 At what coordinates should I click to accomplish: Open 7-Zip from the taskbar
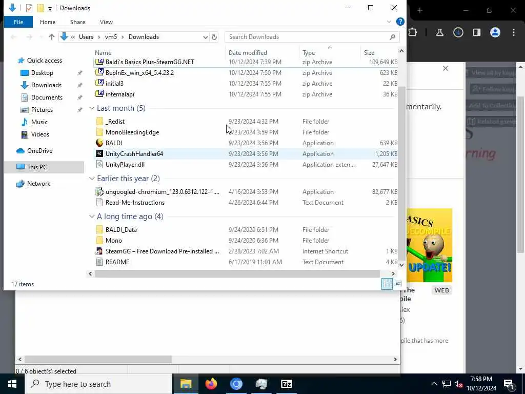pos(287,384)
